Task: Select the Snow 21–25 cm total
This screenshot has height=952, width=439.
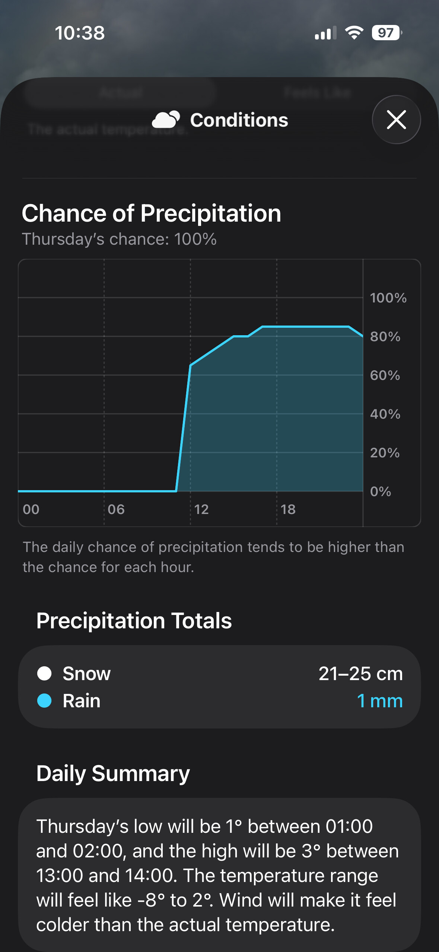Action: tap(360, 673)
